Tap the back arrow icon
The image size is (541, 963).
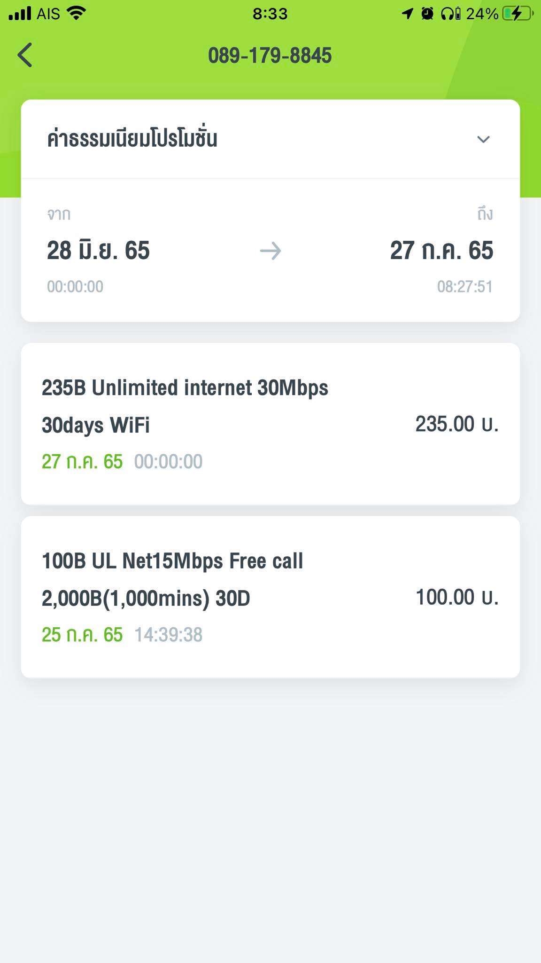pos(25,55)
